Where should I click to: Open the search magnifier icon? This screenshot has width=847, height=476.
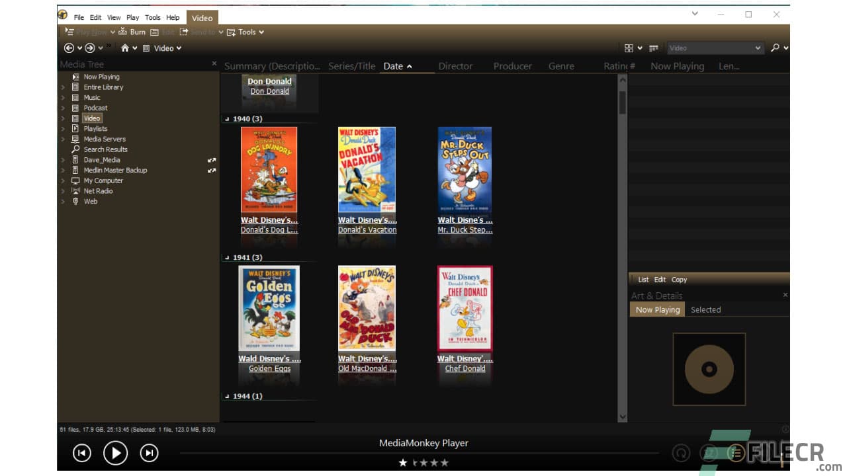pyautogui.click(x=776, y=48)
